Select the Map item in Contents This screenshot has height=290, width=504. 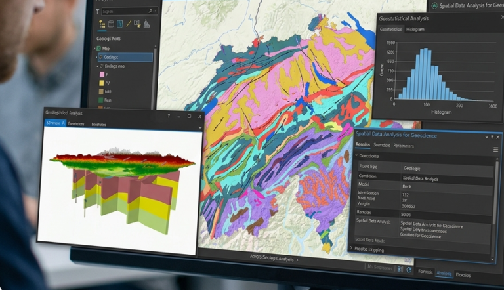click(106, 49)
